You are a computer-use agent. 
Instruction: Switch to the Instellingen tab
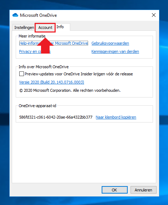point(24,27)
